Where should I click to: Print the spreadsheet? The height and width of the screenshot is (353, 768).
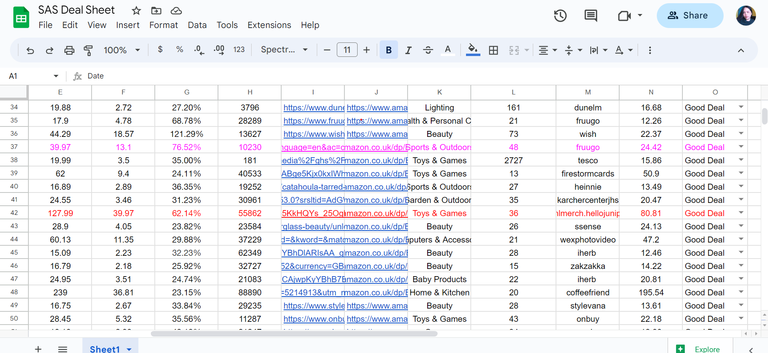click(69, 50)
